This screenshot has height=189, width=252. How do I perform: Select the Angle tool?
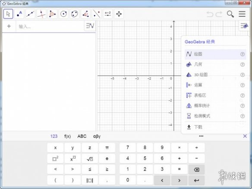[x=86, y=14]
